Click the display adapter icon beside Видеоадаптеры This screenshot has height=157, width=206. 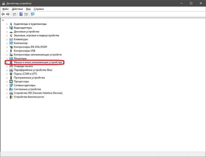coord(11,28)
